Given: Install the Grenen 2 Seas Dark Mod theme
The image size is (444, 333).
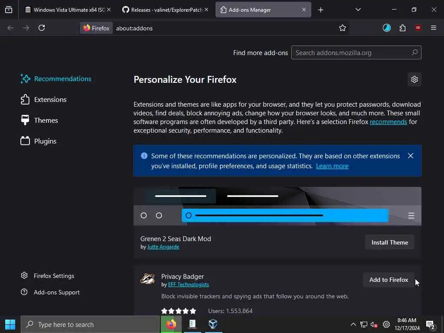Looking at the screenshot, I should pos(390,242).
